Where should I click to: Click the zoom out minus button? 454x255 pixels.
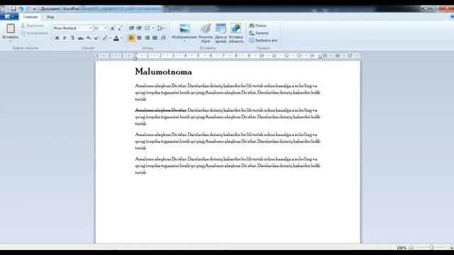coord(411,248)
